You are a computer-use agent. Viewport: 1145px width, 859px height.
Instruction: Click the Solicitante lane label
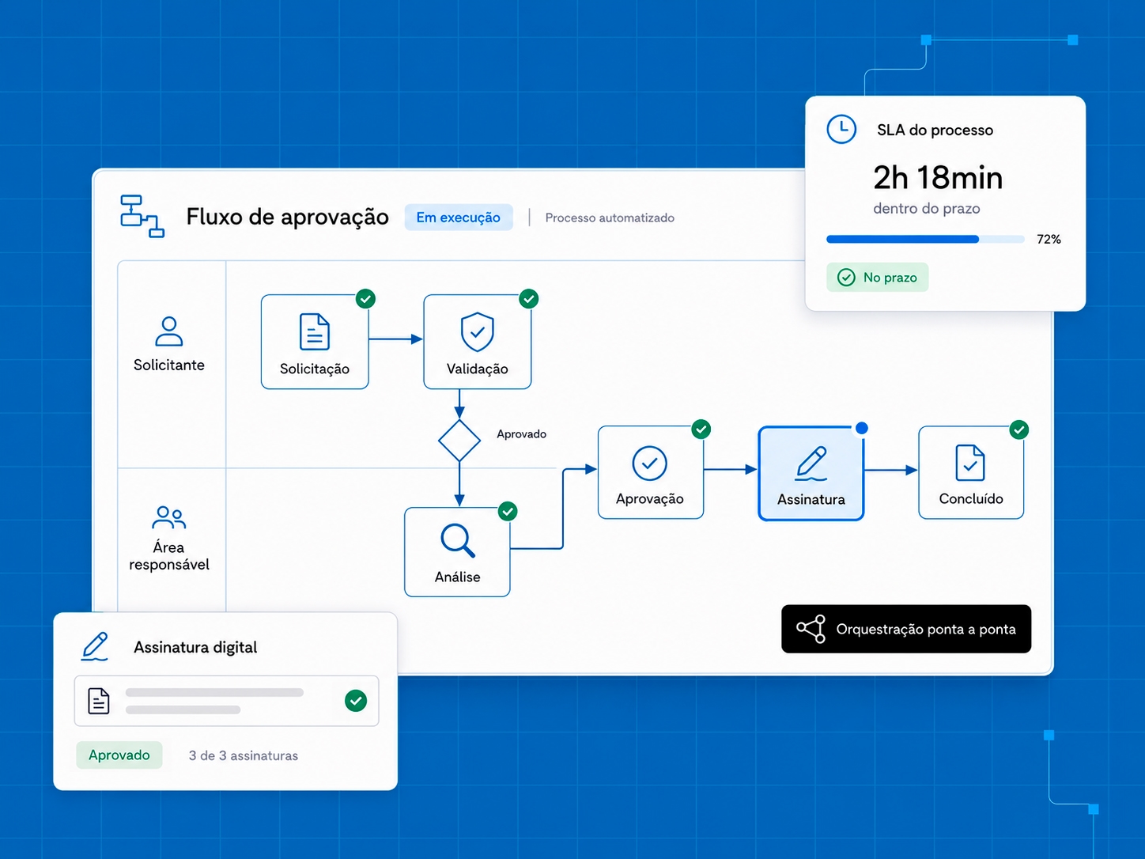[x=169, y=365]
